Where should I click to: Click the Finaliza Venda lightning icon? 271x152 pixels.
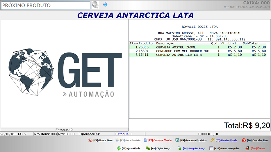(x=213, y=140)
